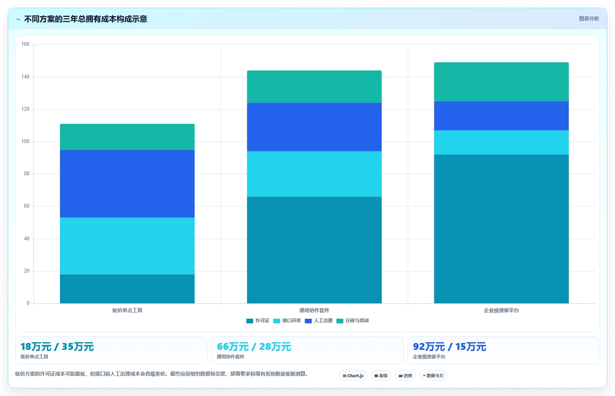
Task: Click the y-axis tick label 0
Action: 28,303
